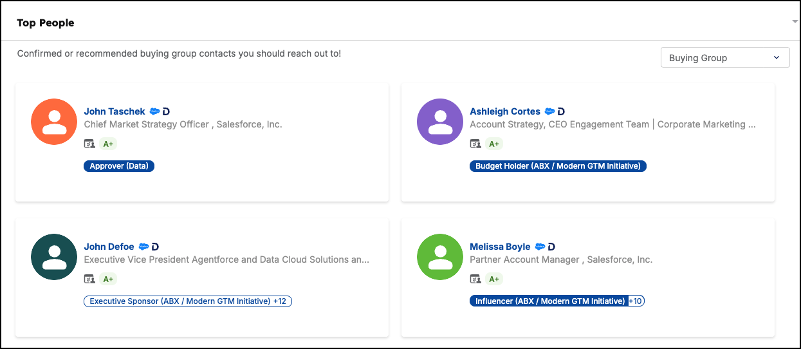Viewport: 801px width, 349px height.
Task: Click Salesforce cloud icon beside John Taschek
Action: [x=154, y=111]
